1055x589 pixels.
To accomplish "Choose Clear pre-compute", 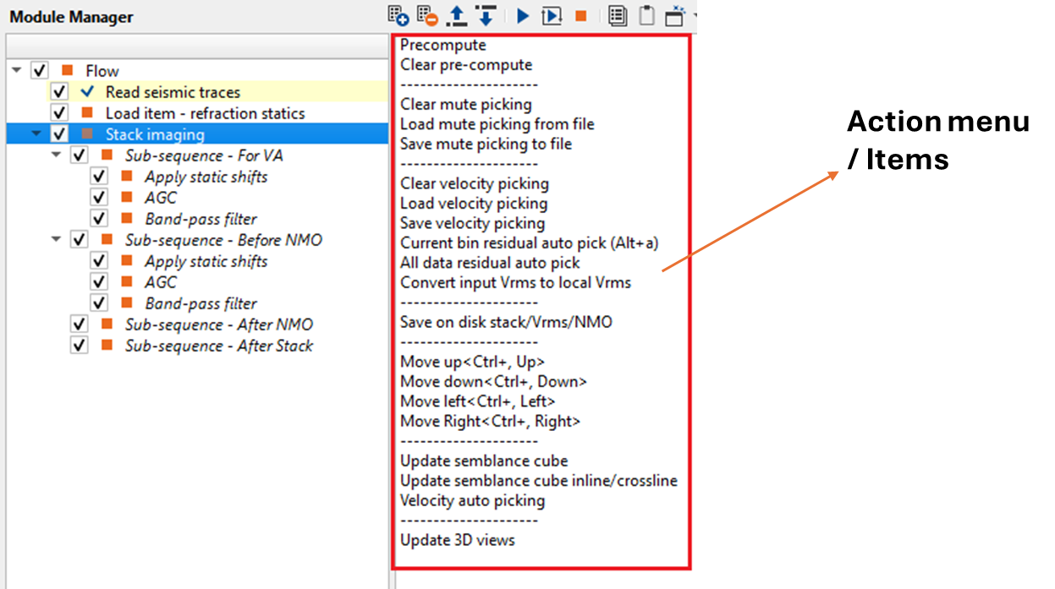I will [x=466, y=64].
